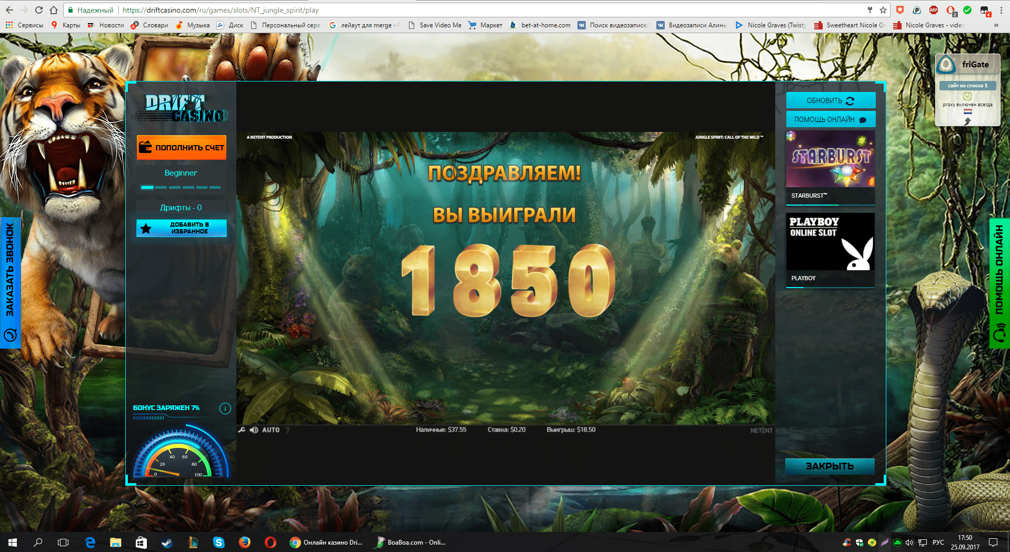Screen dimensions: 1010x552
Task: Open Firefox from the taskbar
Action: coord(244,542)
